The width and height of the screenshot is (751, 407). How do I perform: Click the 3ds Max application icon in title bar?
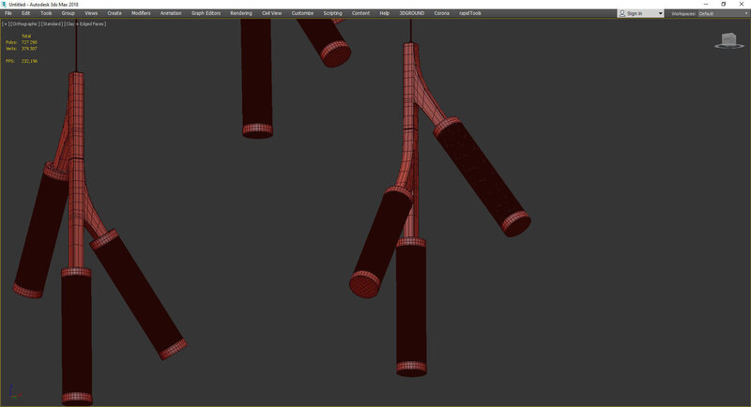coord(5,4)
